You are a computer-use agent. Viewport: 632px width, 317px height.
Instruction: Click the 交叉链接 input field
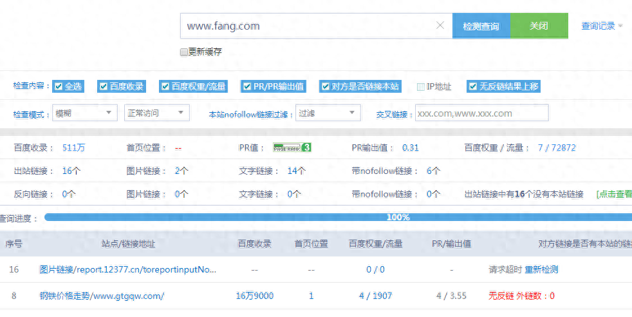pyautogui.click(x=481, y=113)
